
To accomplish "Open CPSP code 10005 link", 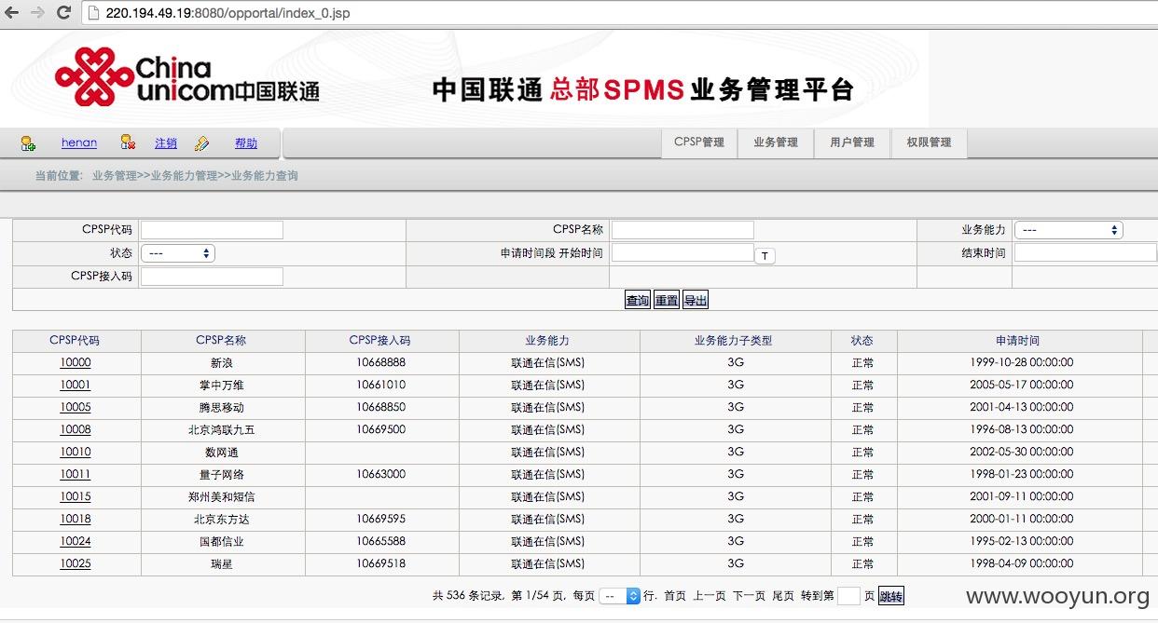I will (76, 408).
